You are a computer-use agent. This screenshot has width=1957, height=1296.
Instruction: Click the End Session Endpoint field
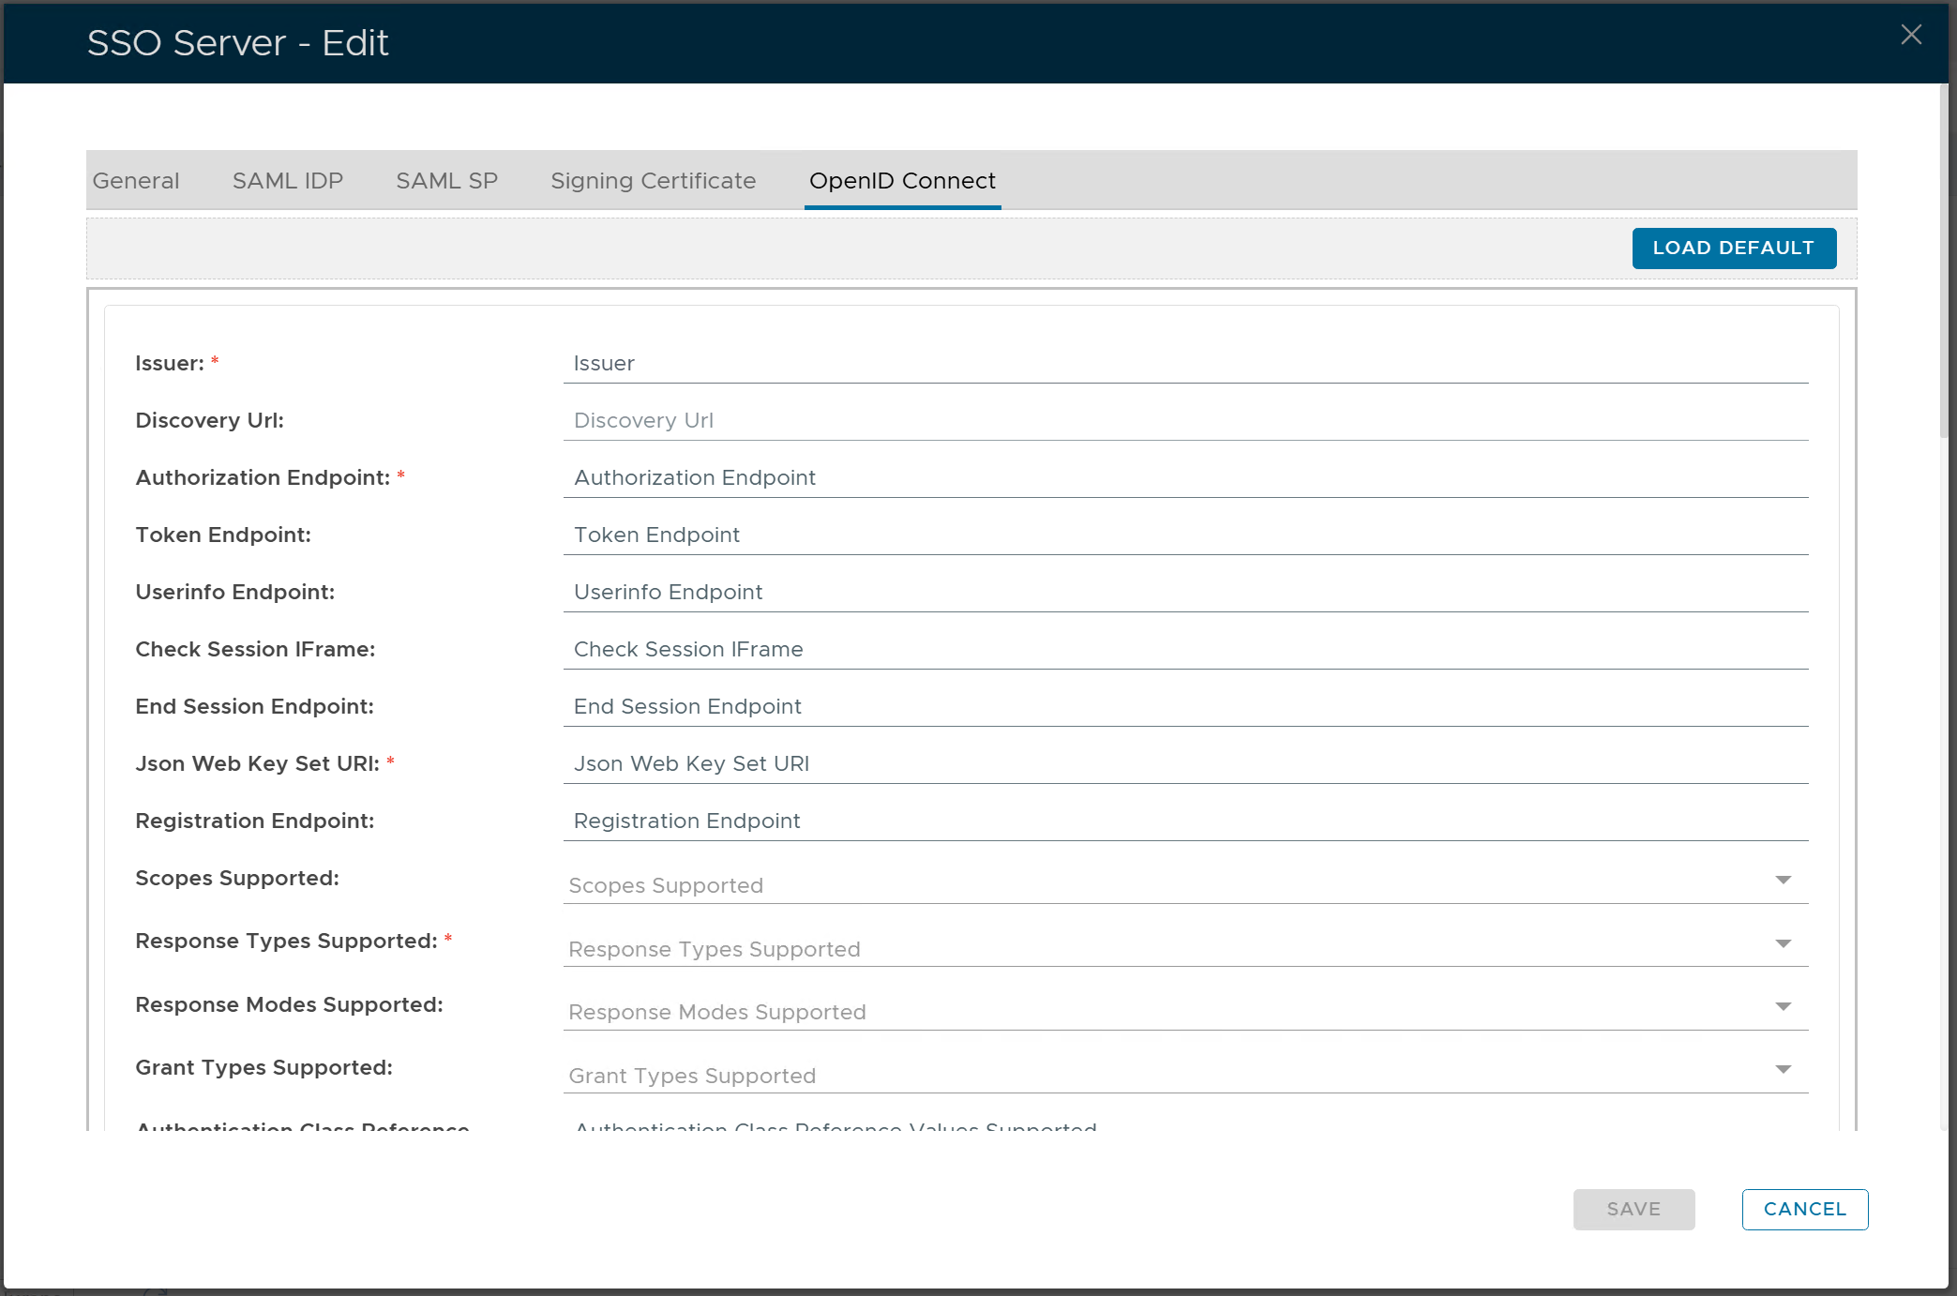(x=1184, y=707)
